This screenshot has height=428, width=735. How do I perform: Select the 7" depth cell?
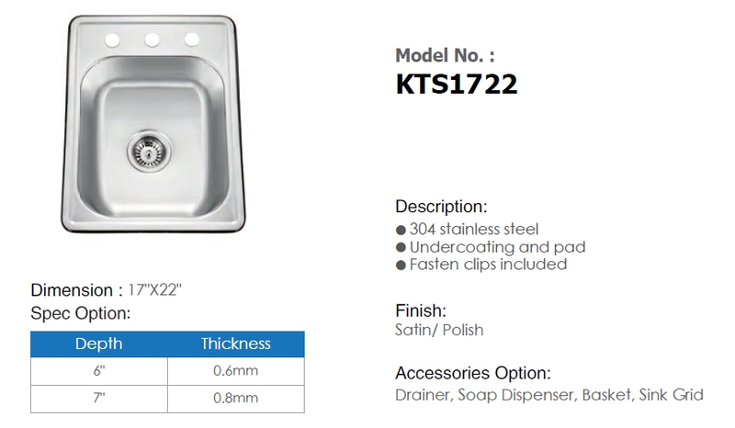coord(99,399)
